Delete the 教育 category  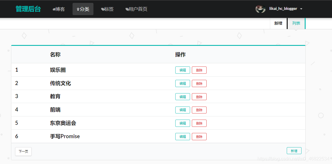pyautogui.click(x=199, y=97)
